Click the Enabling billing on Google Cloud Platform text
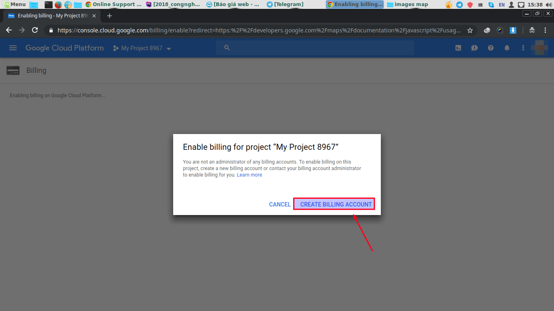The width and height of the screenshot is (554, 311). [58, 96]
